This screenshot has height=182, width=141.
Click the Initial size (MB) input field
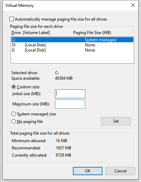70,94
